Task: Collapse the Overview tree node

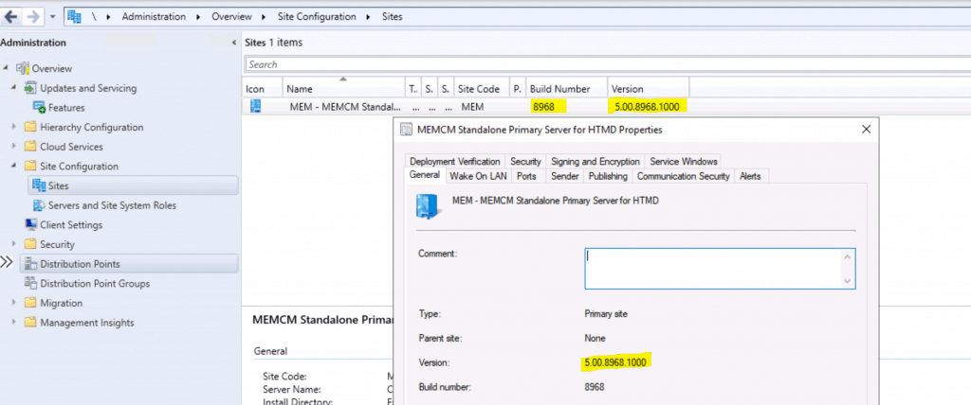Action: pos(6,68)
